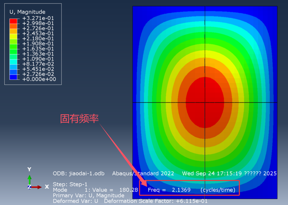Click the +1.635e-01 legend value label

tap(38, 48)
